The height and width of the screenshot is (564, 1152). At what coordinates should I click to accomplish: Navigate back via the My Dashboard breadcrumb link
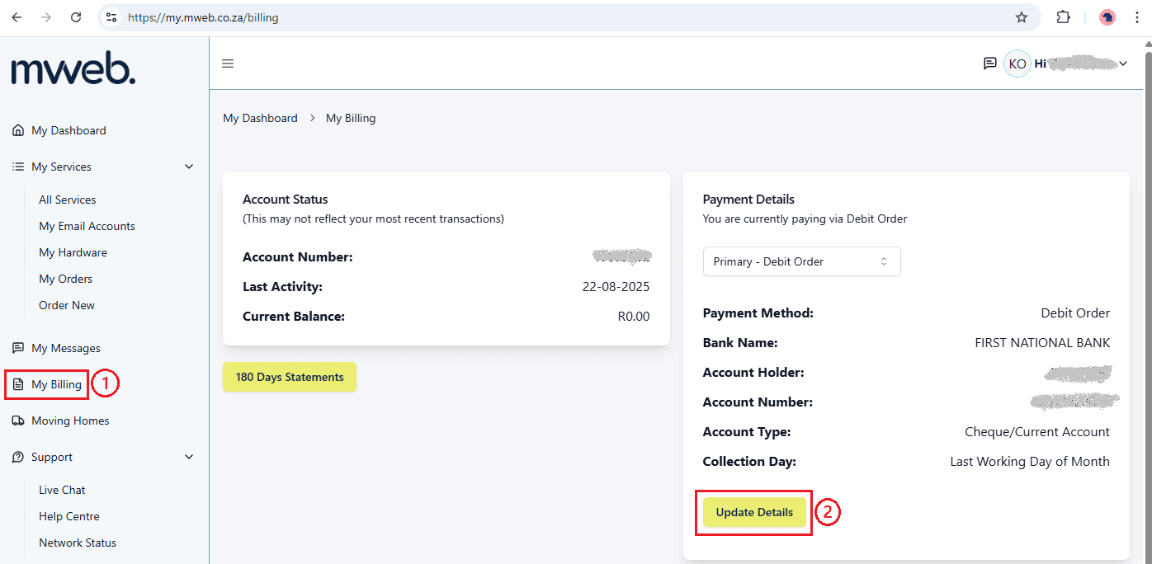coord(260,117)
